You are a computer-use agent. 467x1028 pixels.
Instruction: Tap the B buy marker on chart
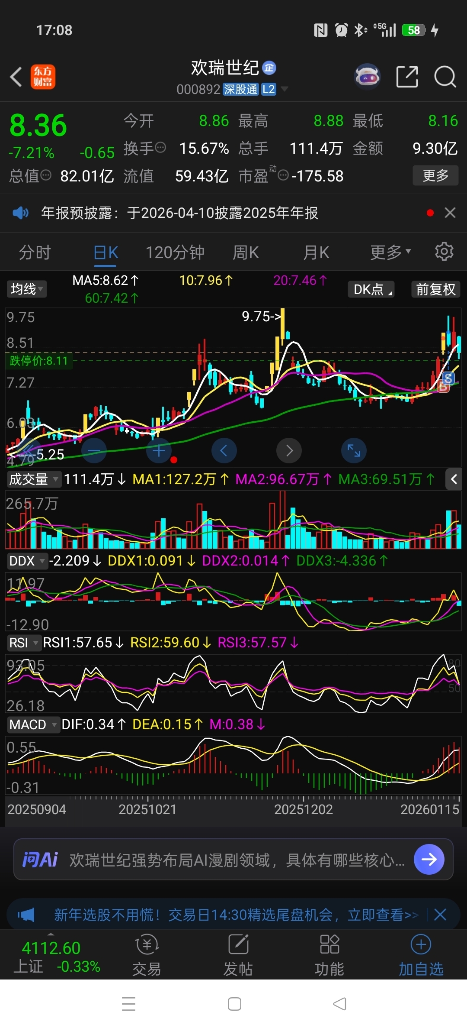tap(443, 386)
